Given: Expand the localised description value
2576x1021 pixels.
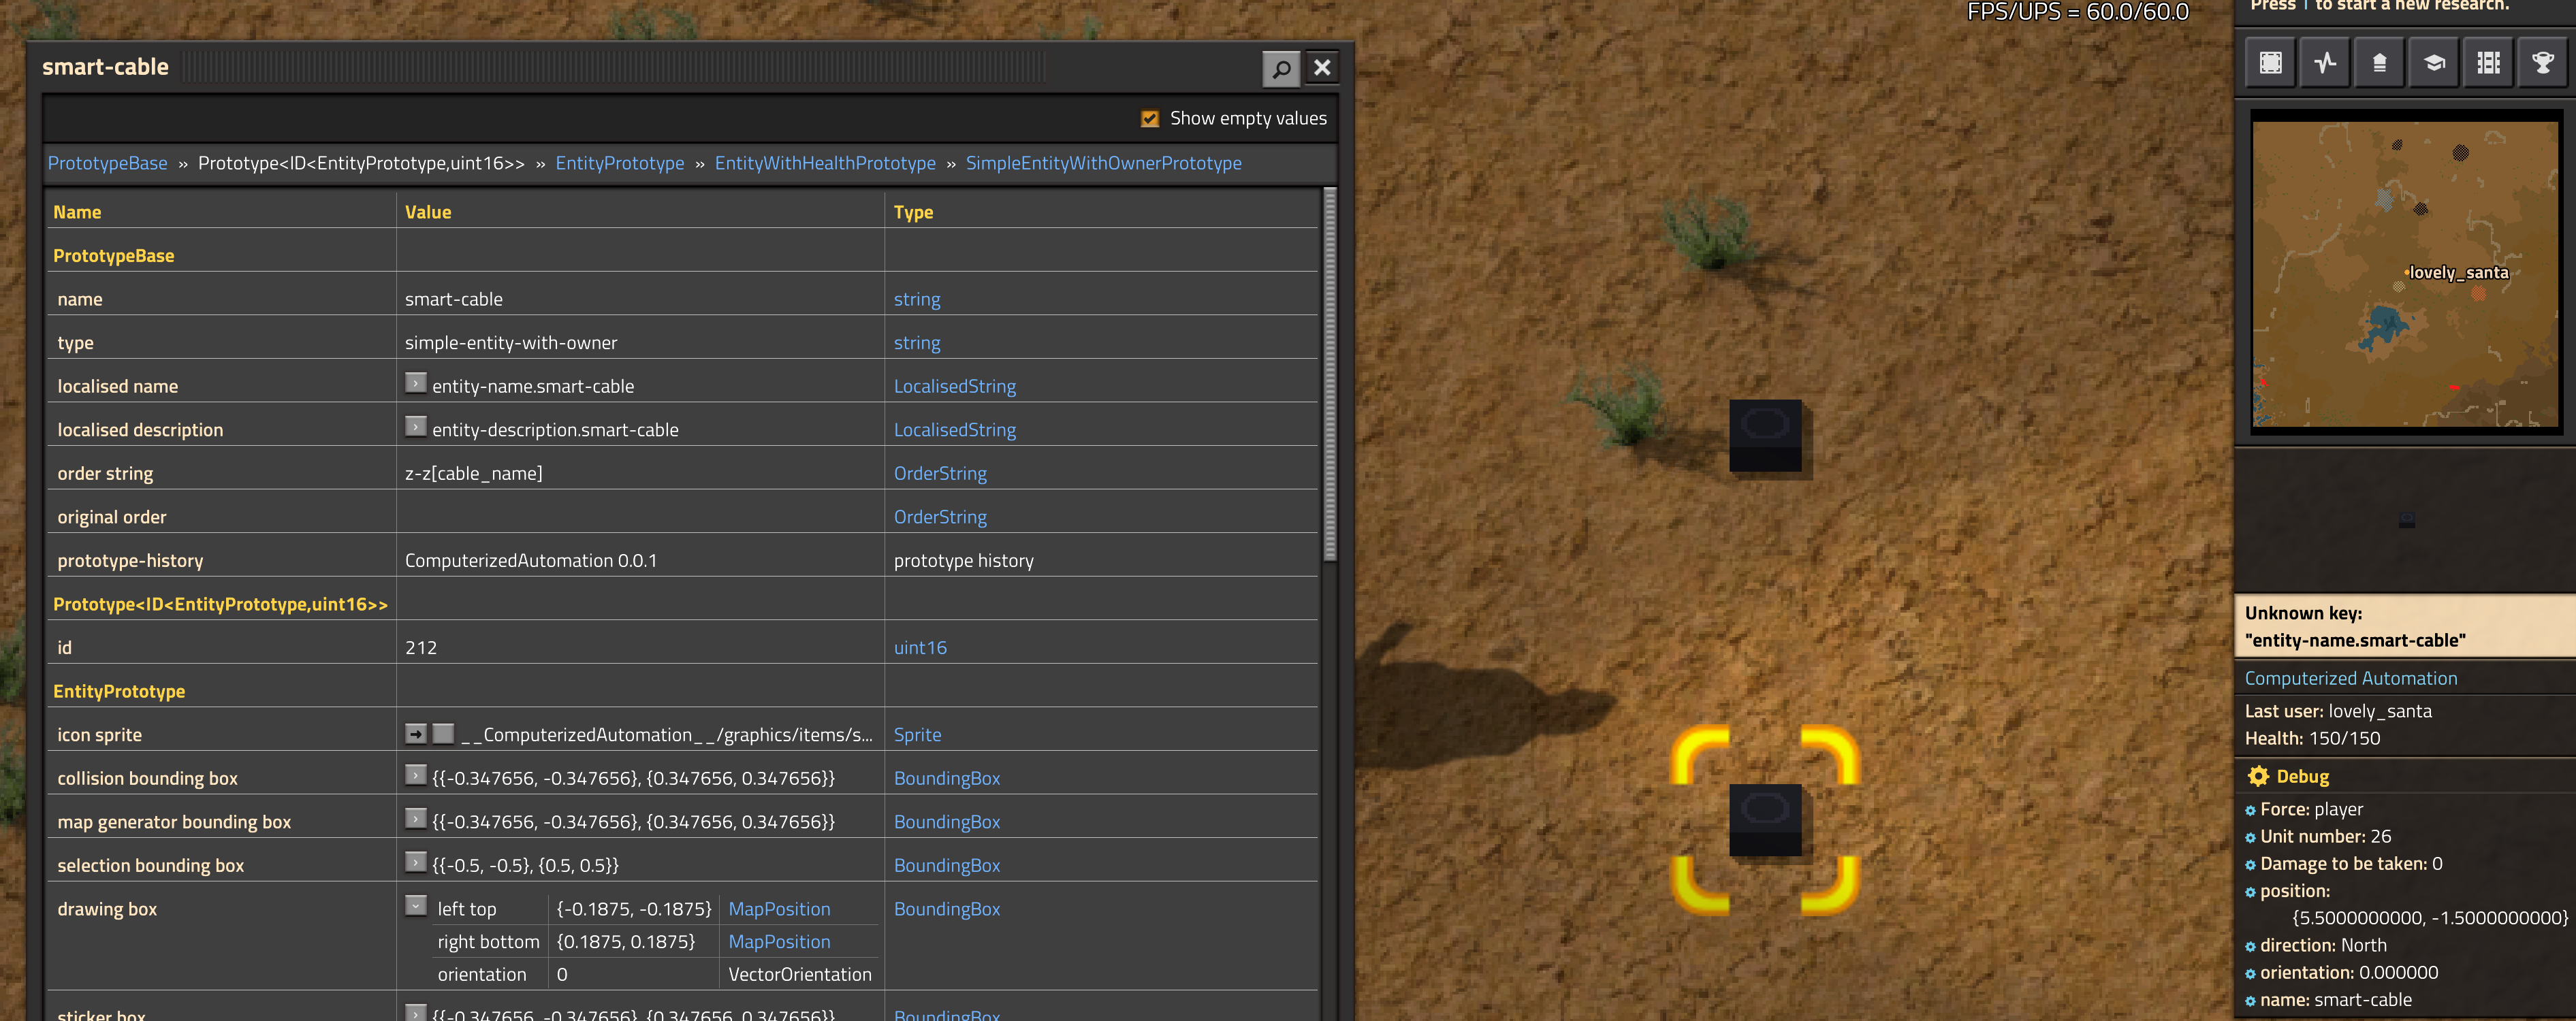Looking at the screenshot, I should tap(416, 426).
